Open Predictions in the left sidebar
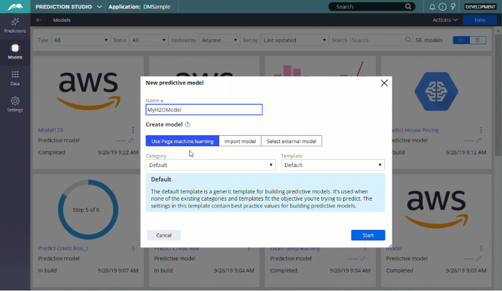 (15, 25)
